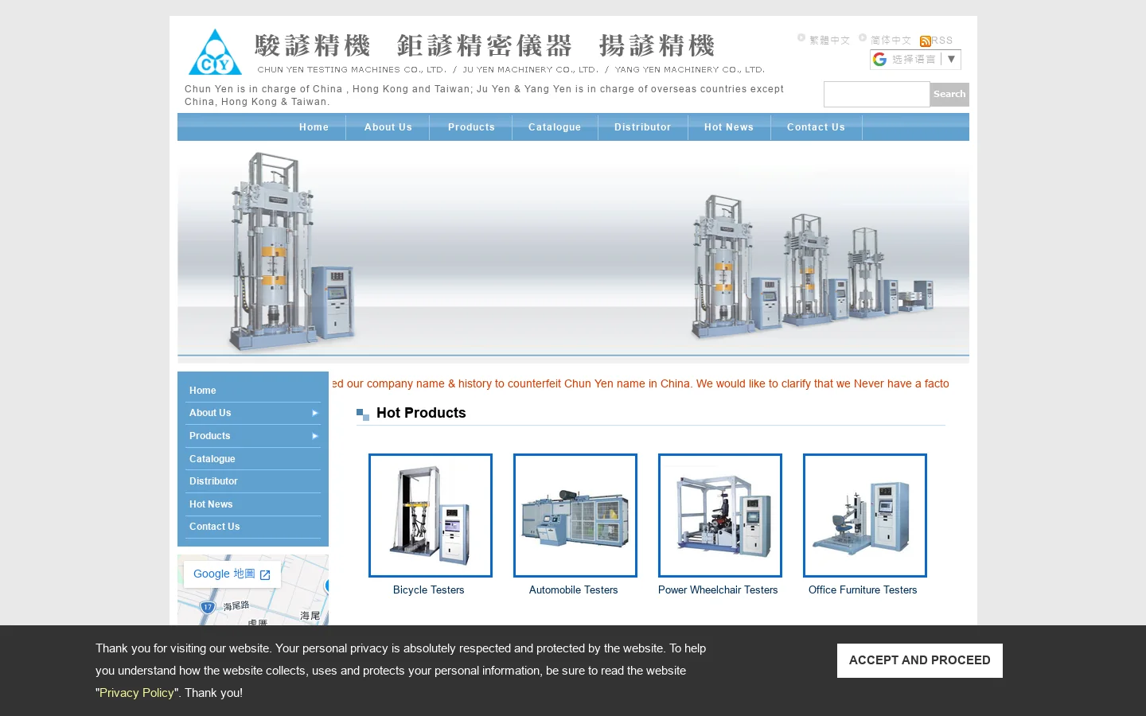Select Hot News in the left sidebar
The image size is (1146, 716).
(253, 504)
